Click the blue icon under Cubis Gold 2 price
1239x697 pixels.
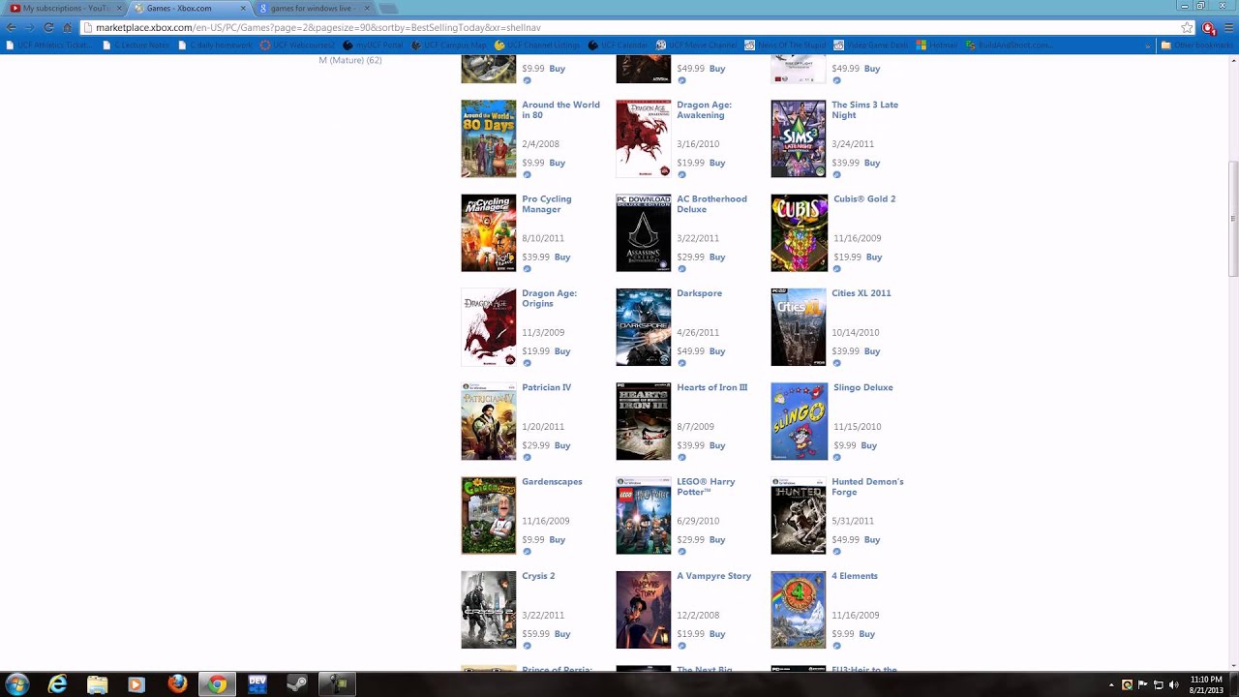pyautogui.click(x=838, y=269)
